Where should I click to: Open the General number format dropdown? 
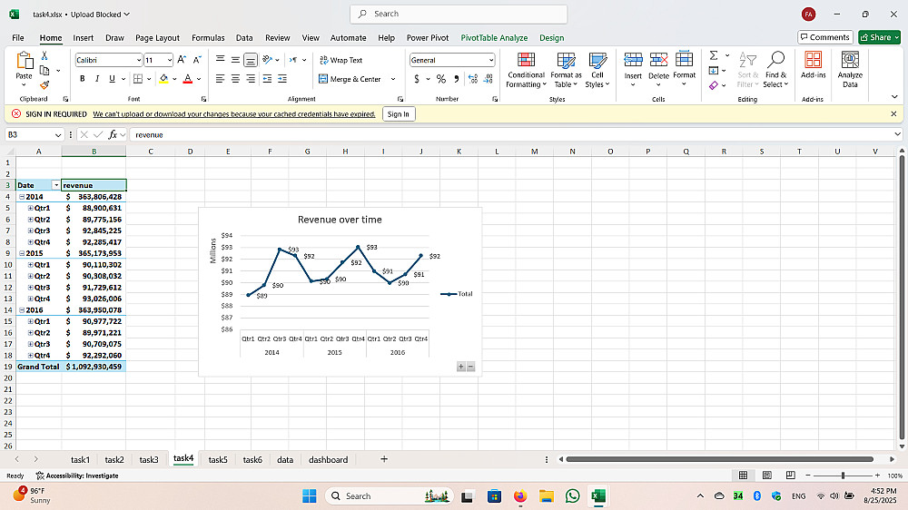(x=491, y=60)
